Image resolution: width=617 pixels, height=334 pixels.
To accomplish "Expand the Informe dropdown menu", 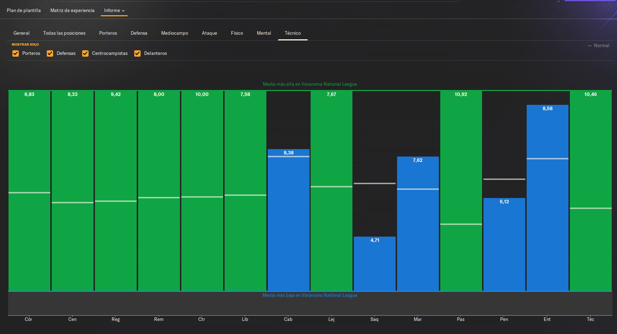I will [114, 11].
